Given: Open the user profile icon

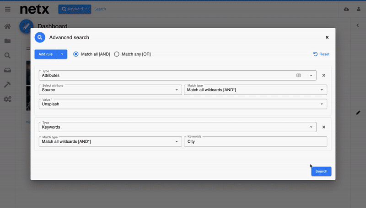Looking at the screenshot, I should pos(358,9).
